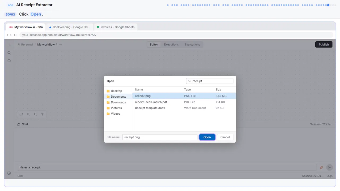Click the browser reload icon

[x=15, y=35]
